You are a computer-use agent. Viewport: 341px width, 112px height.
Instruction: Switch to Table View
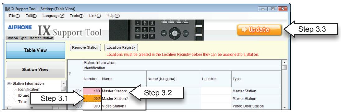[36, 50]
